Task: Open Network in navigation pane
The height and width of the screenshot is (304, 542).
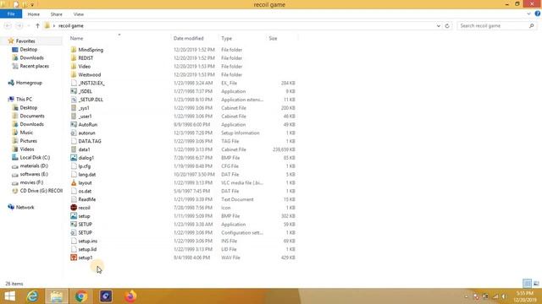Action: (x=25, y=208)
